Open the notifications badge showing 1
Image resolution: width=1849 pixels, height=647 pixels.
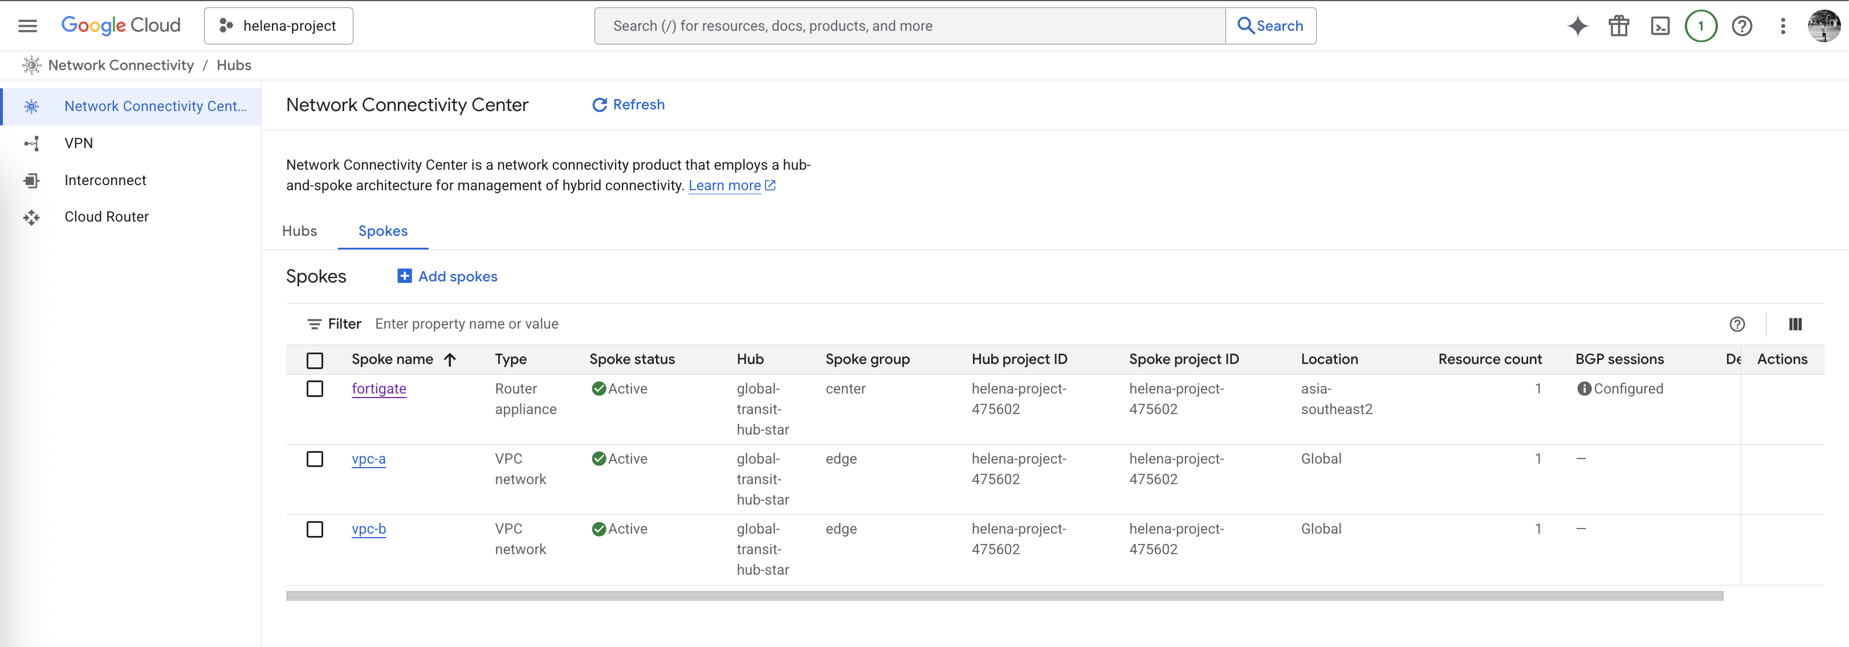click(1700, 26)
